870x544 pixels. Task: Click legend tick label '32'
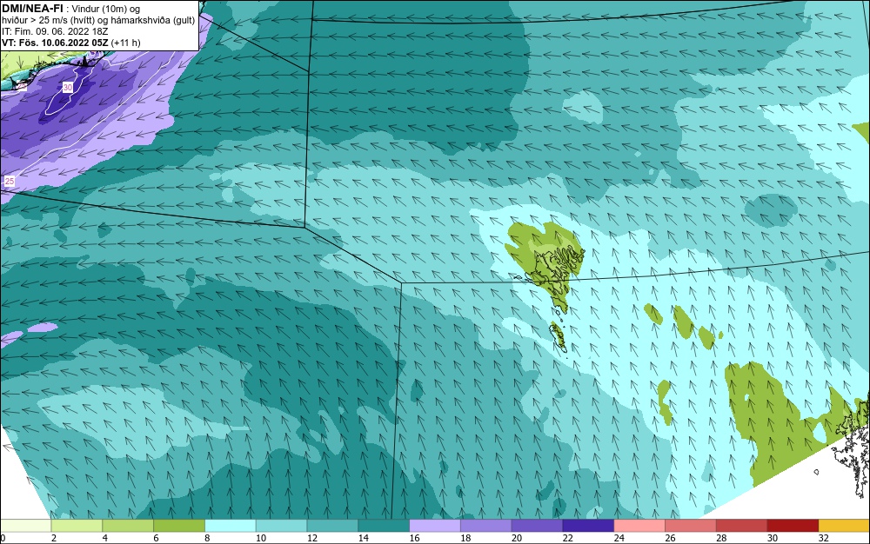point(823,538)
